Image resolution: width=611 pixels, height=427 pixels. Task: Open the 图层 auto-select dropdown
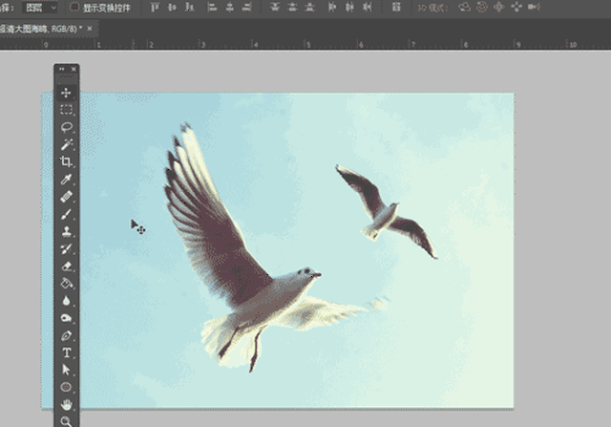pos(40,8)
